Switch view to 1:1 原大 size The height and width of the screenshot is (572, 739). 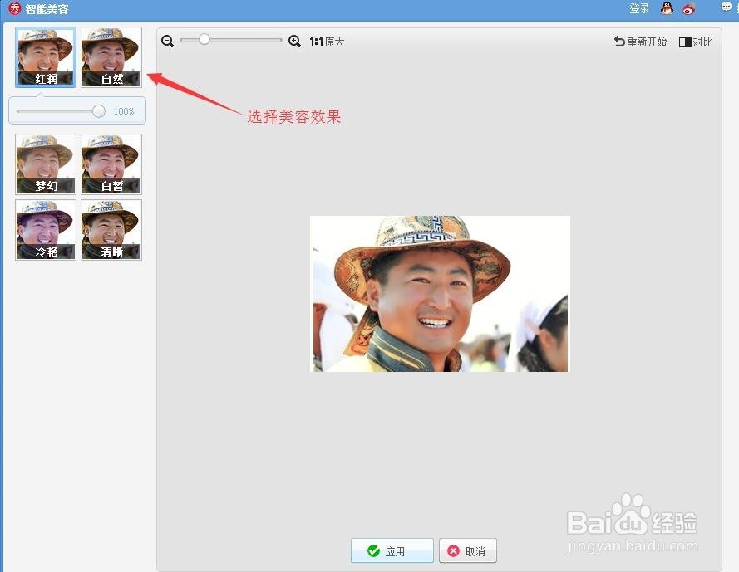[325, 41]
